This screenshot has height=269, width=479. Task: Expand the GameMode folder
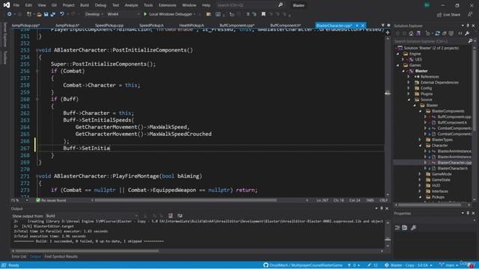pos(421,174)
